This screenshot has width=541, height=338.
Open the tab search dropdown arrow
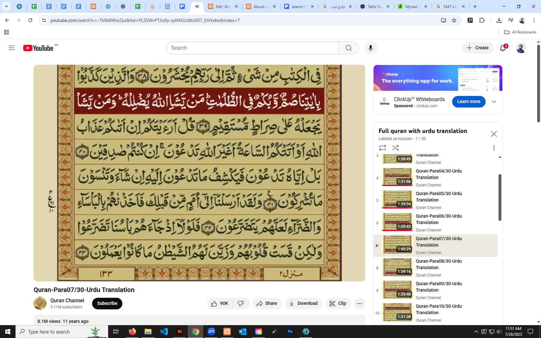pos(6,6)
